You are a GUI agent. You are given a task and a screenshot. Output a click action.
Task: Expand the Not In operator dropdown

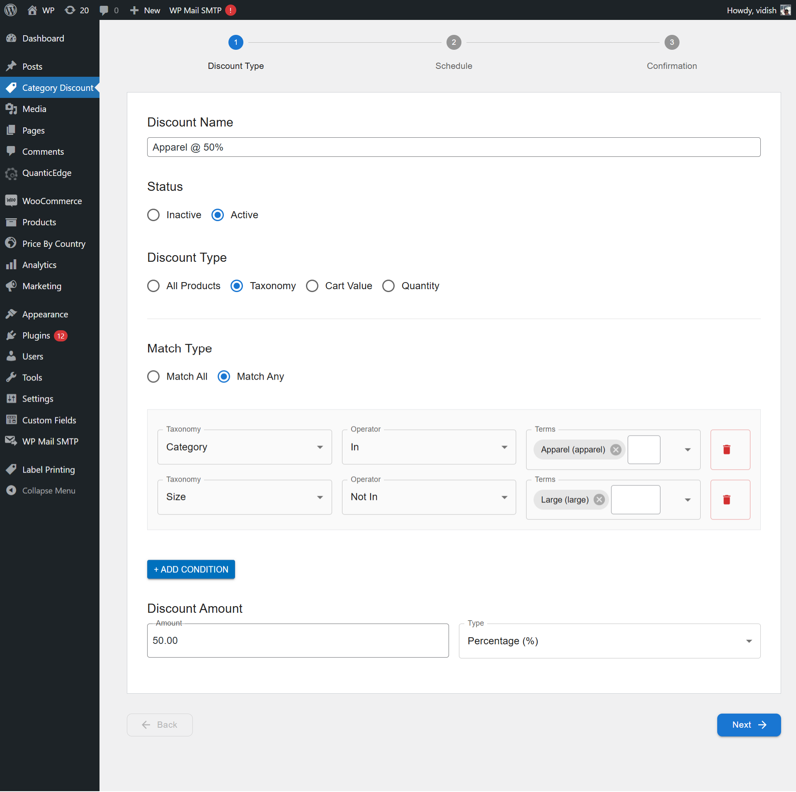tap(428, 497)
